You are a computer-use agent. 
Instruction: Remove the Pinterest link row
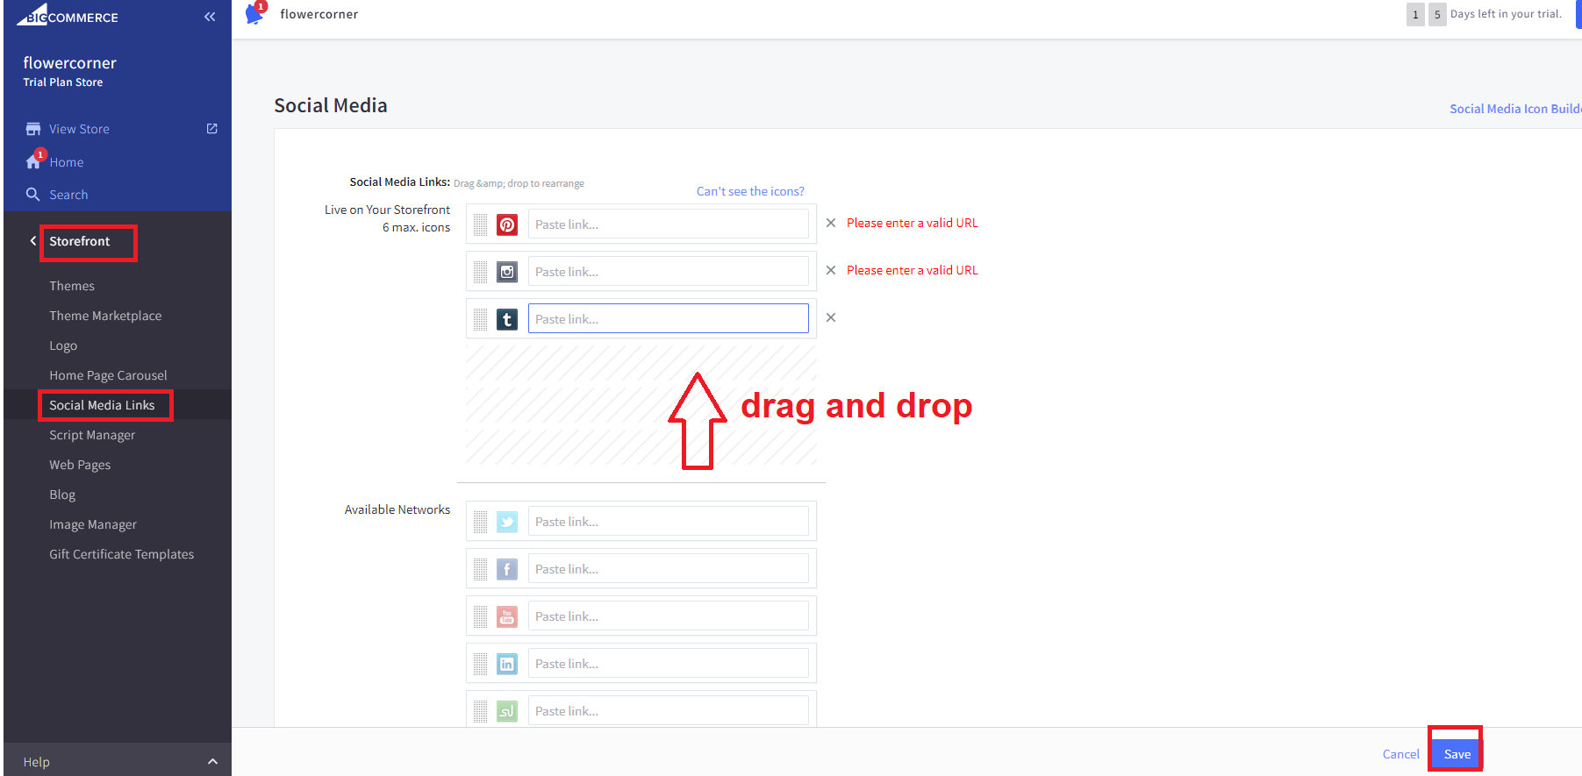831,223
